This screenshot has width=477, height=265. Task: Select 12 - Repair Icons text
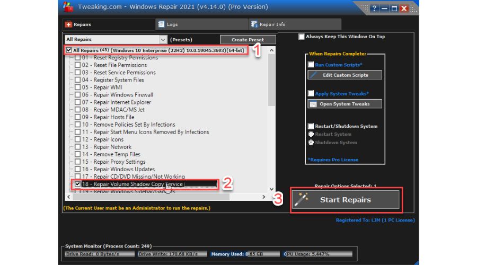[103, 139]
